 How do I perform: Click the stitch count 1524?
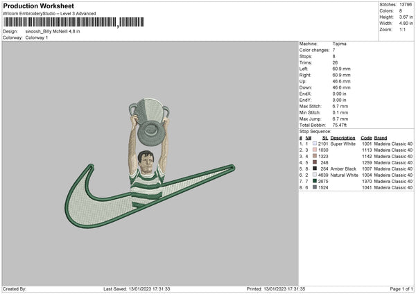[x=323, y=188]
